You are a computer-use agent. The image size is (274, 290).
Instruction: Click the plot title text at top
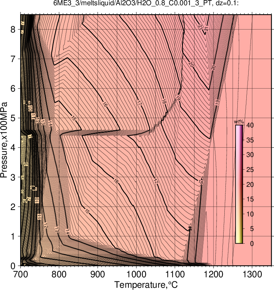click(146, 3)
